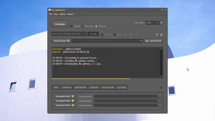This screenshot has width=215, height=121.
Task: Click browse button for the Framework Folder location
Action: [160, 105]
